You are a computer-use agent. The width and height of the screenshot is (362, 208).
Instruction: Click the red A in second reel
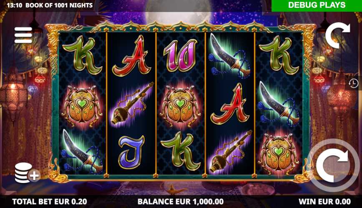pos(132,56)
